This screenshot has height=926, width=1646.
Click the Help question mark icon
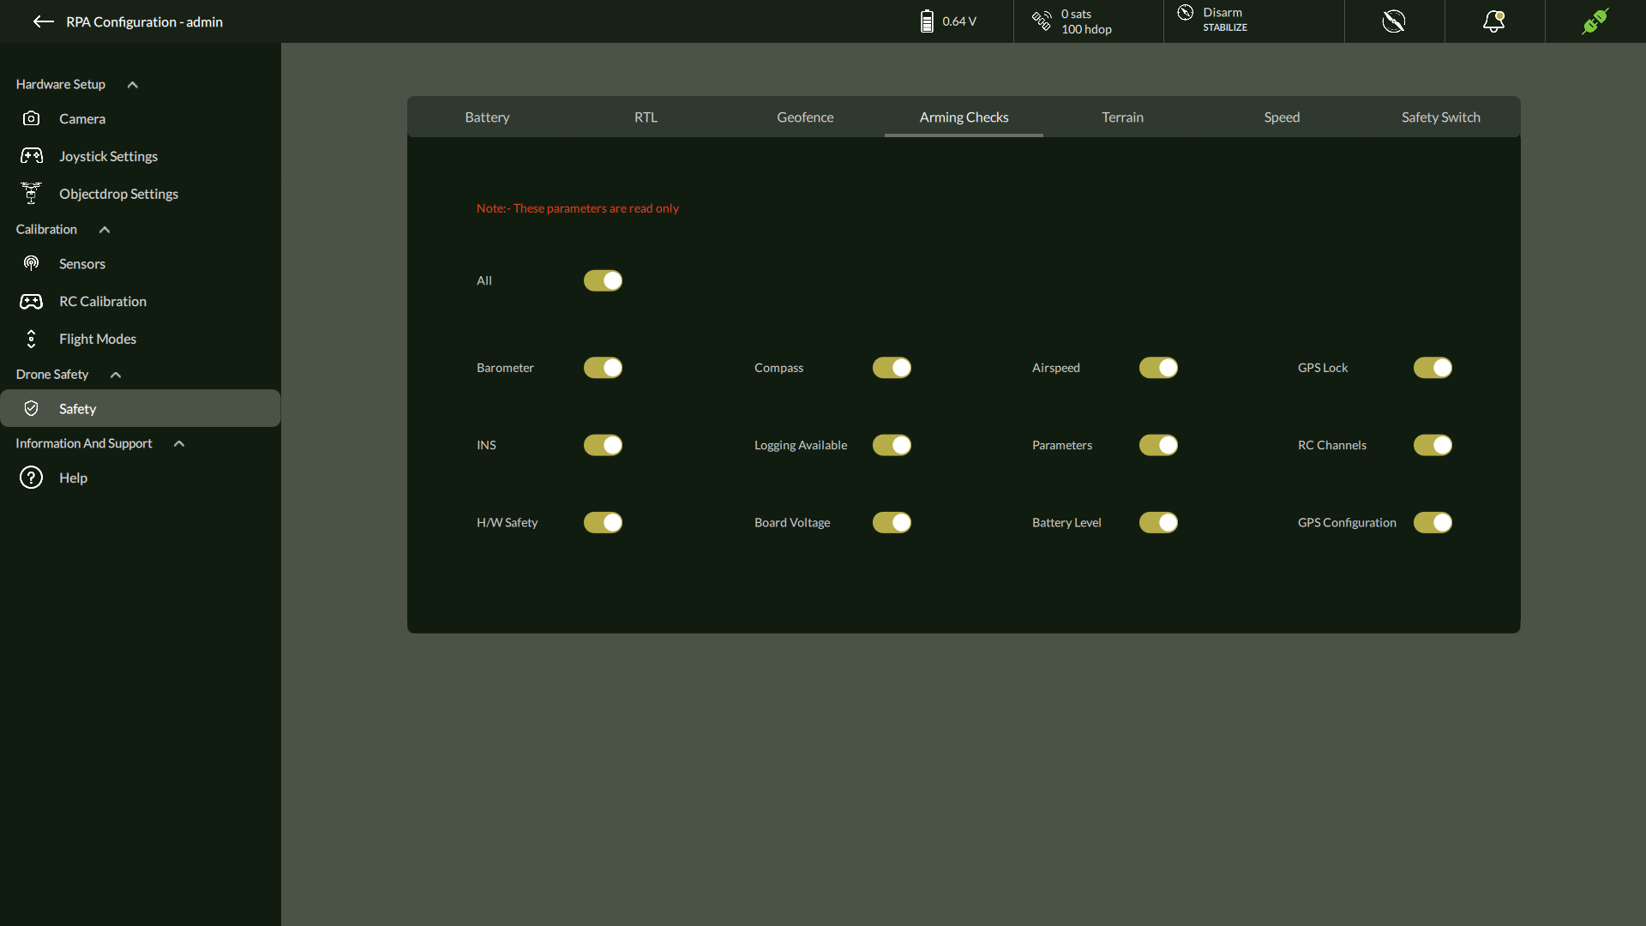point(32,478)
